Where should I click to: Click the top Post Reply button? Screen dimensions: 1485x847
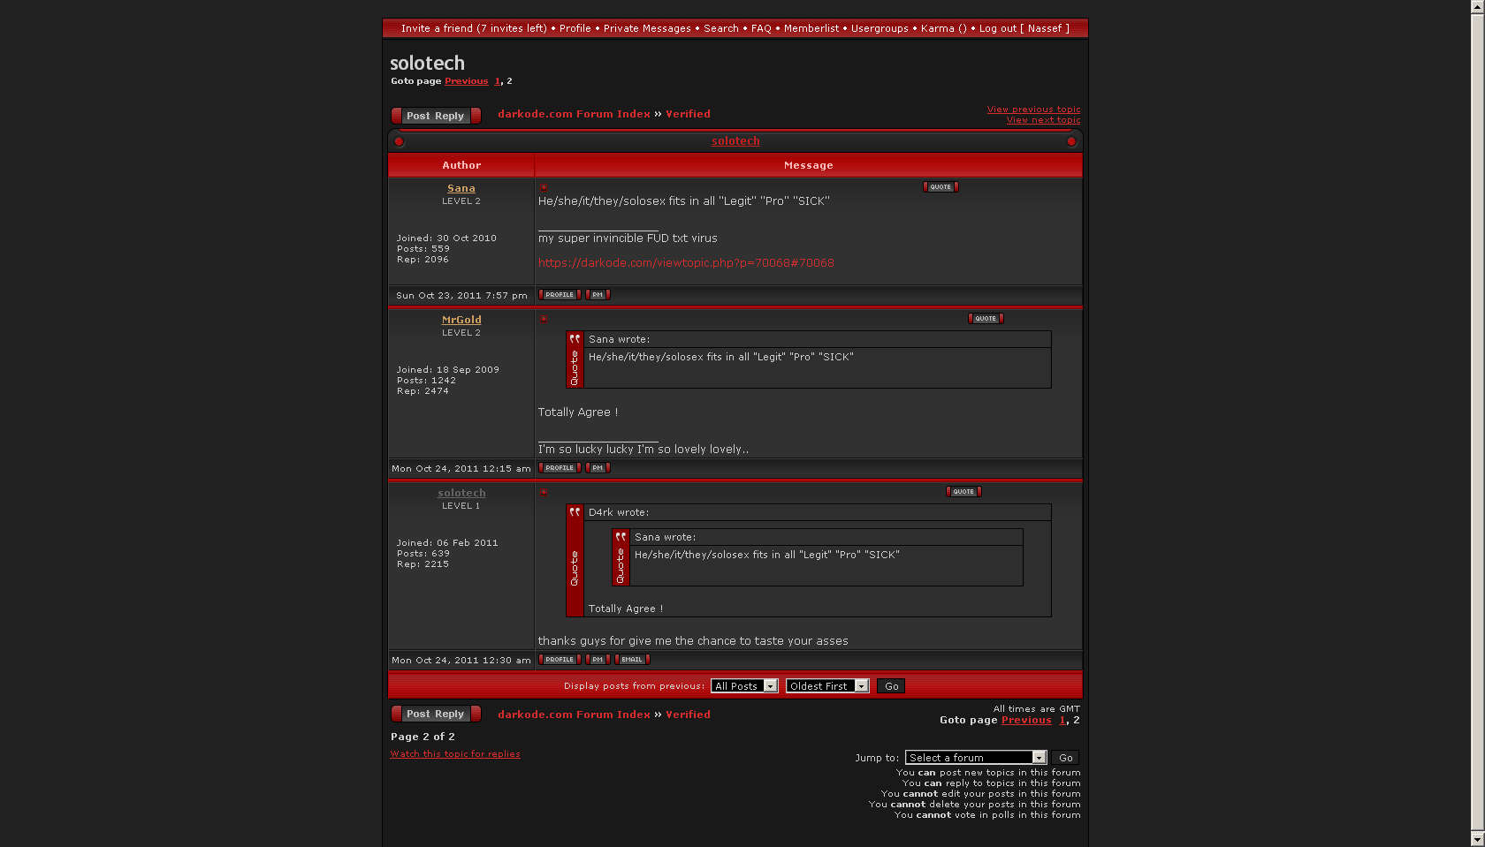coord(436,116)
